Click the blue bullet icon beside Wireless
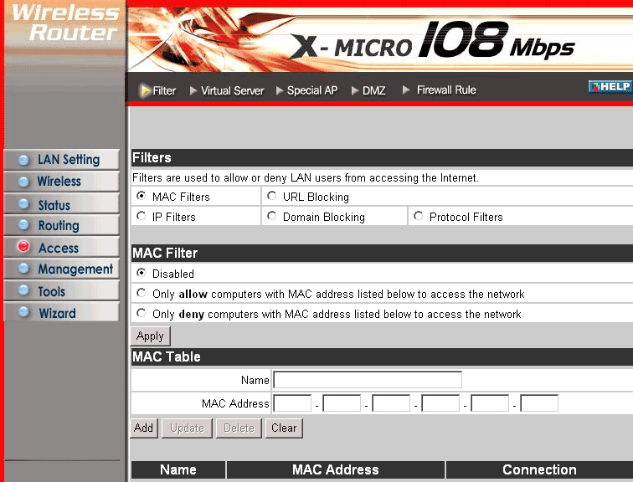This screenshot has height=482, width=633. coord(23,182)
